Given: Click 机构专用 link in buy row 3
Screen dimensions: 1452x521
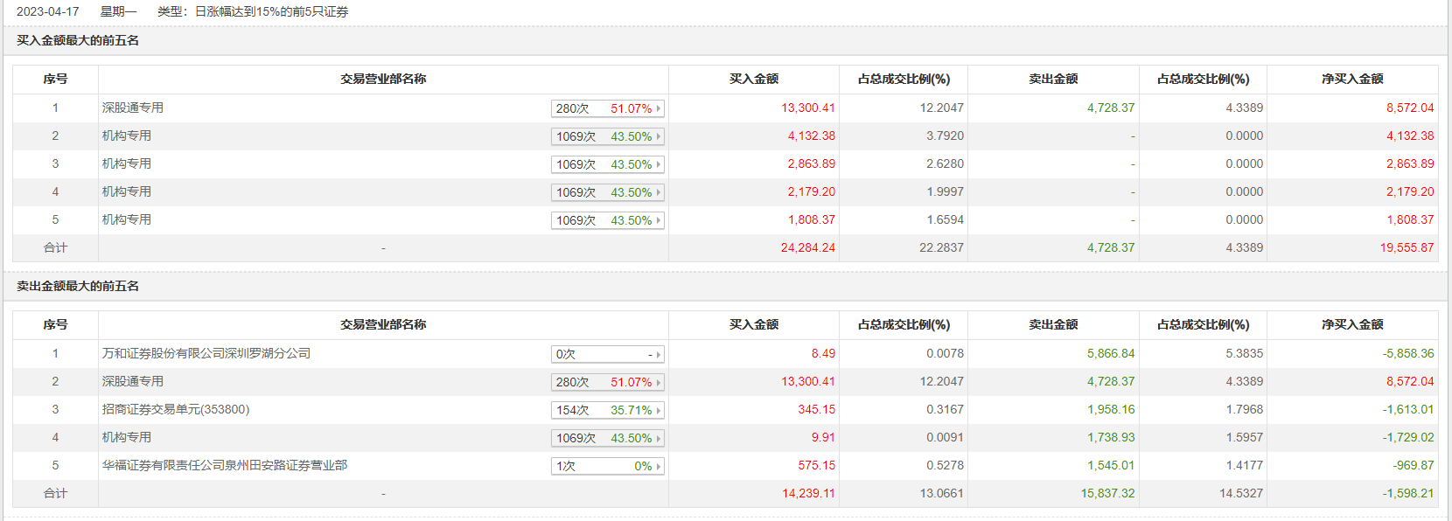Looking at the screenshot, I should click(127, 163).
